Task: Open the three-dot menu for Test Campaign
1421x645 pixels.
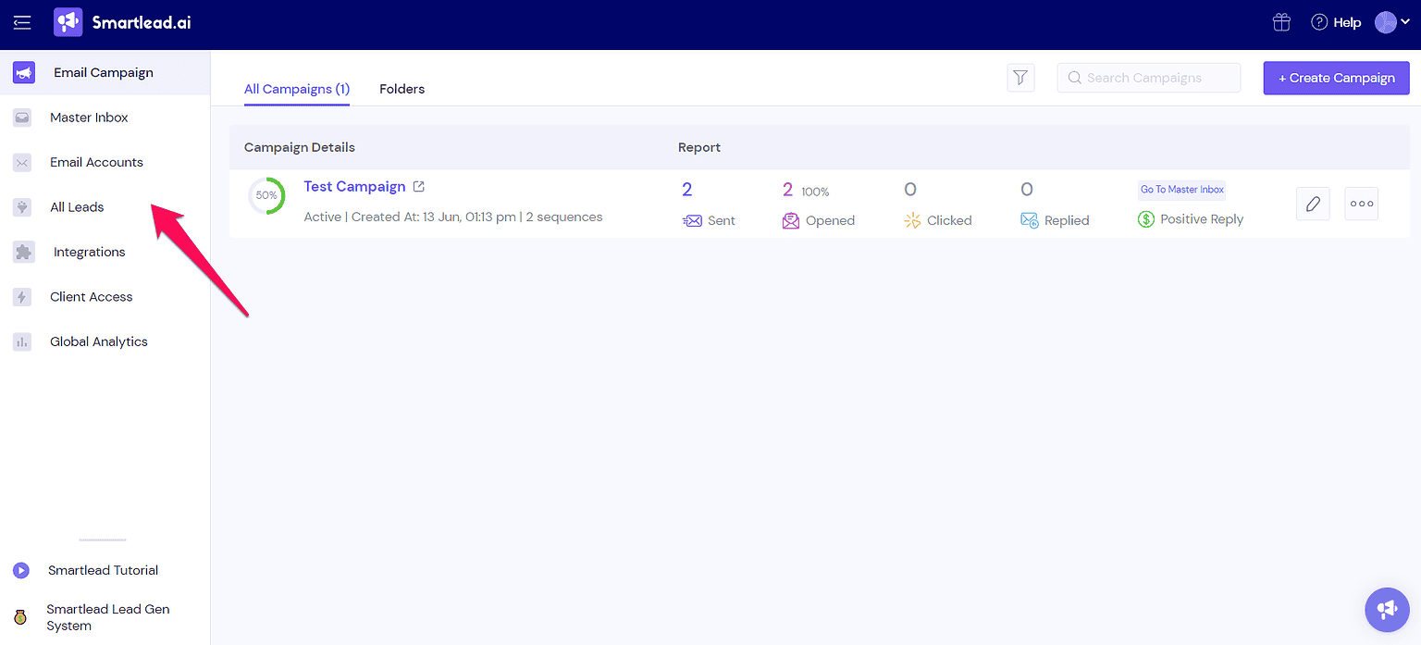Action: (1361, 204)
